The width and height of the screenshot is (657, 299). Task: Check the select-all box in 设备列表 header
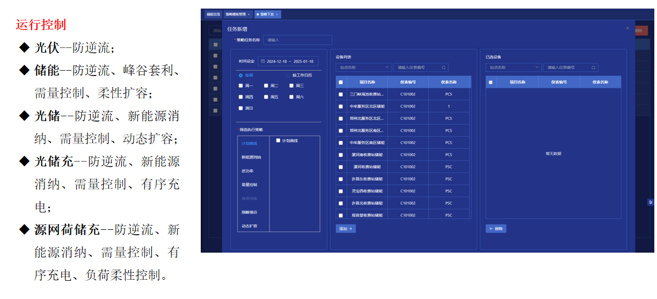click(x=340, y=82)
